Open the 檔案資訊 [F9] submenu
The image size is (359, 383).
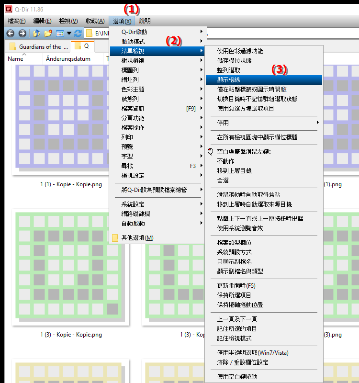[157, 109]
